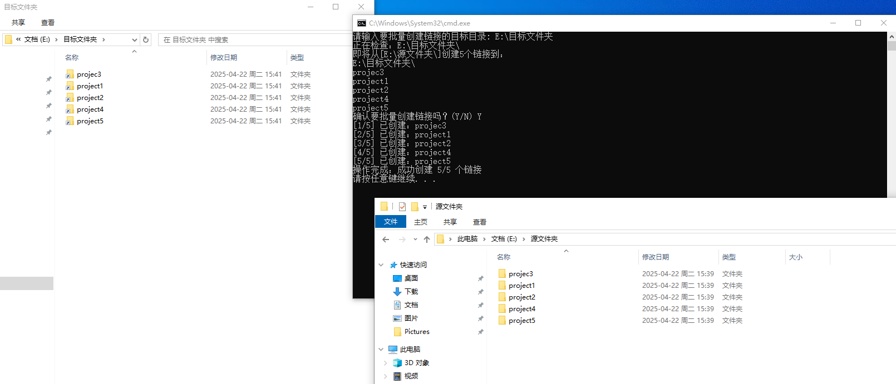Open the 主页 ribbon tab in 源文件夹 window

(x=421, y=222)
